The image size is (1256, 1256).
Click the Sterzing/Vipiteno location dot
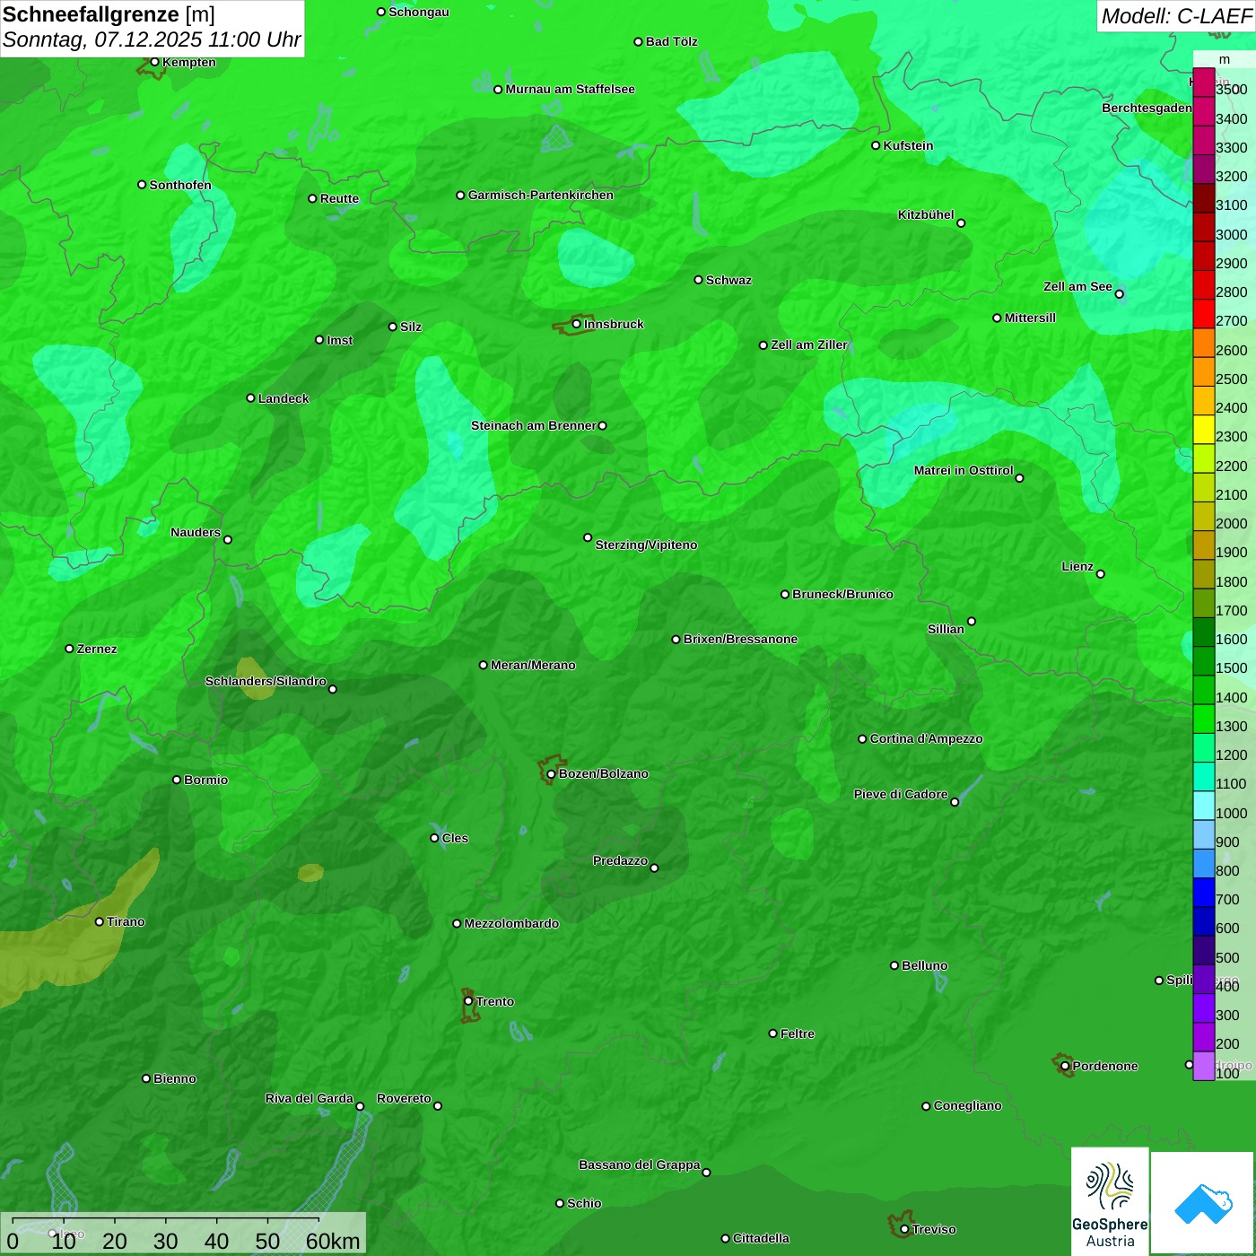coord(588,537)
